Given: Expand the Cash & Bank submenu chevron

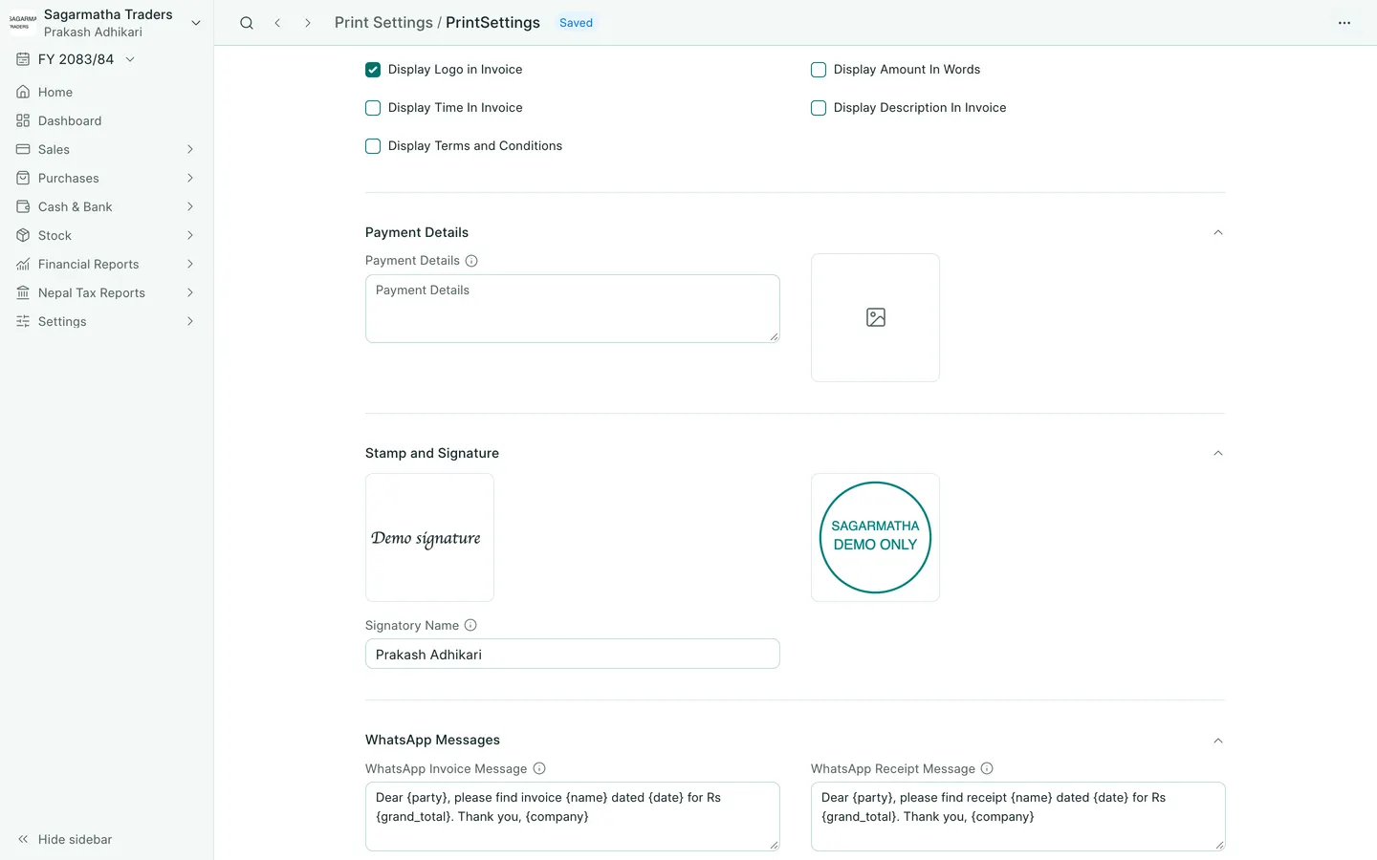Looking at the screenshot, I should pyautogui.click(x=190, y=206).
